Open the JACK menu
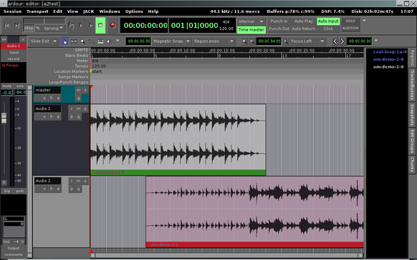Screen dimensions: 417x260 [x=89, y=11]
